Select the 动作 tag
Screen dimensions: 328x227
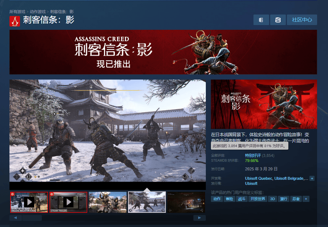point(217,199)
